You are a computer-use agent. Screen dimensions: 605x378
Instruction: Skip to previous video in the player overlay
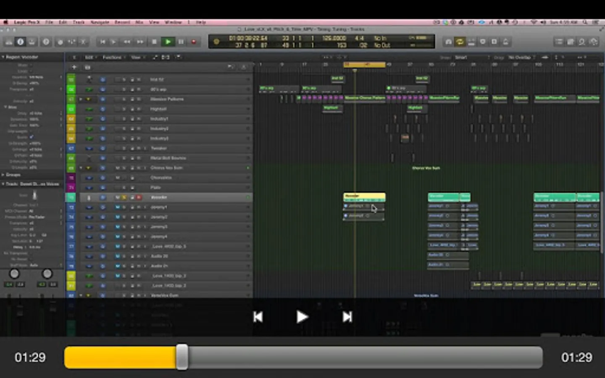[258, 317]
